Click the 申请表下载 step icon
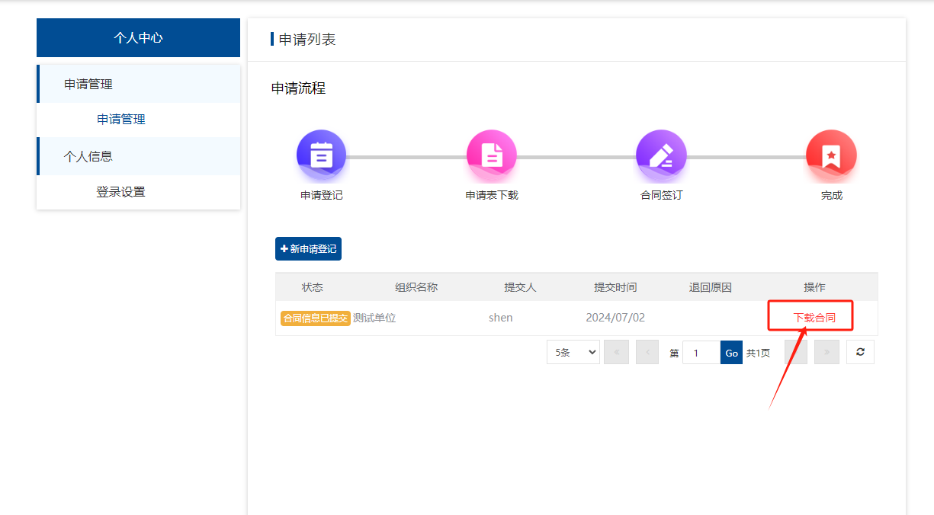The image size is (934, 515). click(491, 155)
